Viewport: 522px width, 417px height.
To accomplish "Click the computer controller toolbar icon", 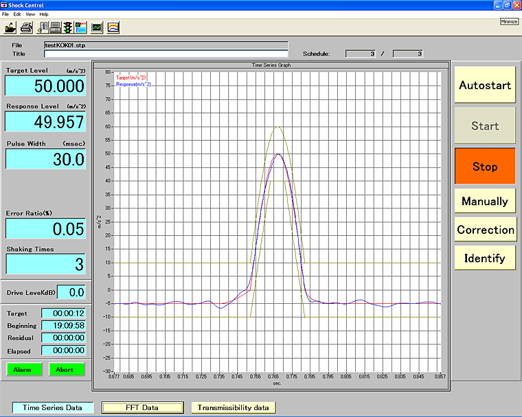I will (55, 27).
